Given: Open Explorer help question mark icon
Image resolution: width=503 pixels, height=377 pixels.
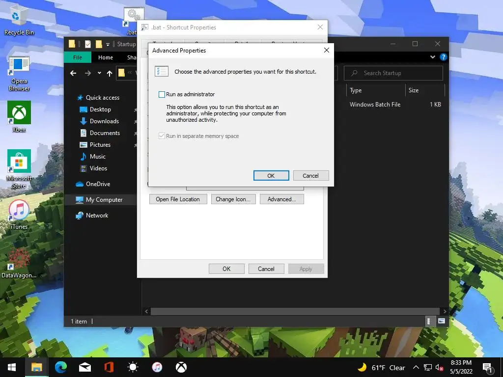Looking at the screenshot, I should [444, 57].
